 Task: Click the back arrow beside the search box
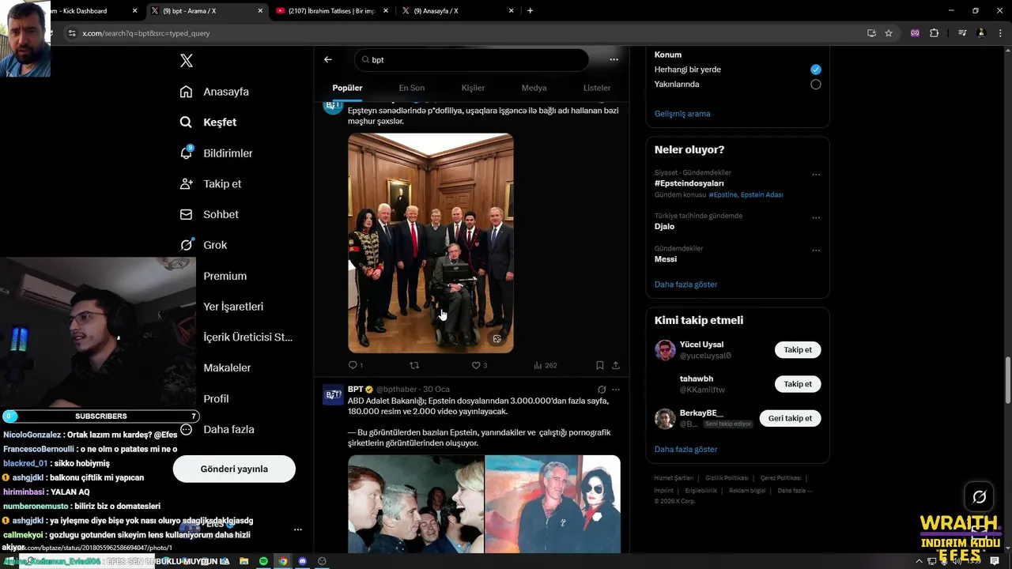328,59
